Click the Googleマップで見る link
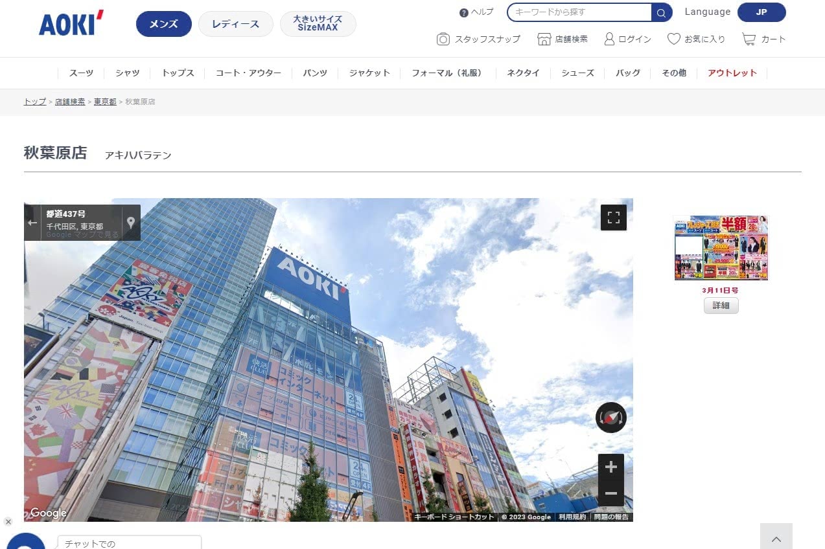 pyautogui.click(x=82, y=234)
